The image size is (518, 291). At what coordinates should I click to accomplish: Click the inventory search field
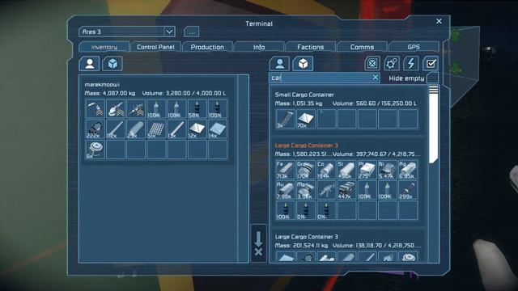(324, 78)
